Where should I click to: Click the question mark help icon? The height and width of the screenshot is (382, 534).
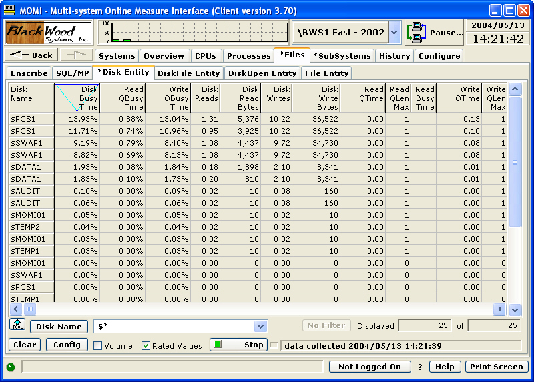click(x=420, y=367)
